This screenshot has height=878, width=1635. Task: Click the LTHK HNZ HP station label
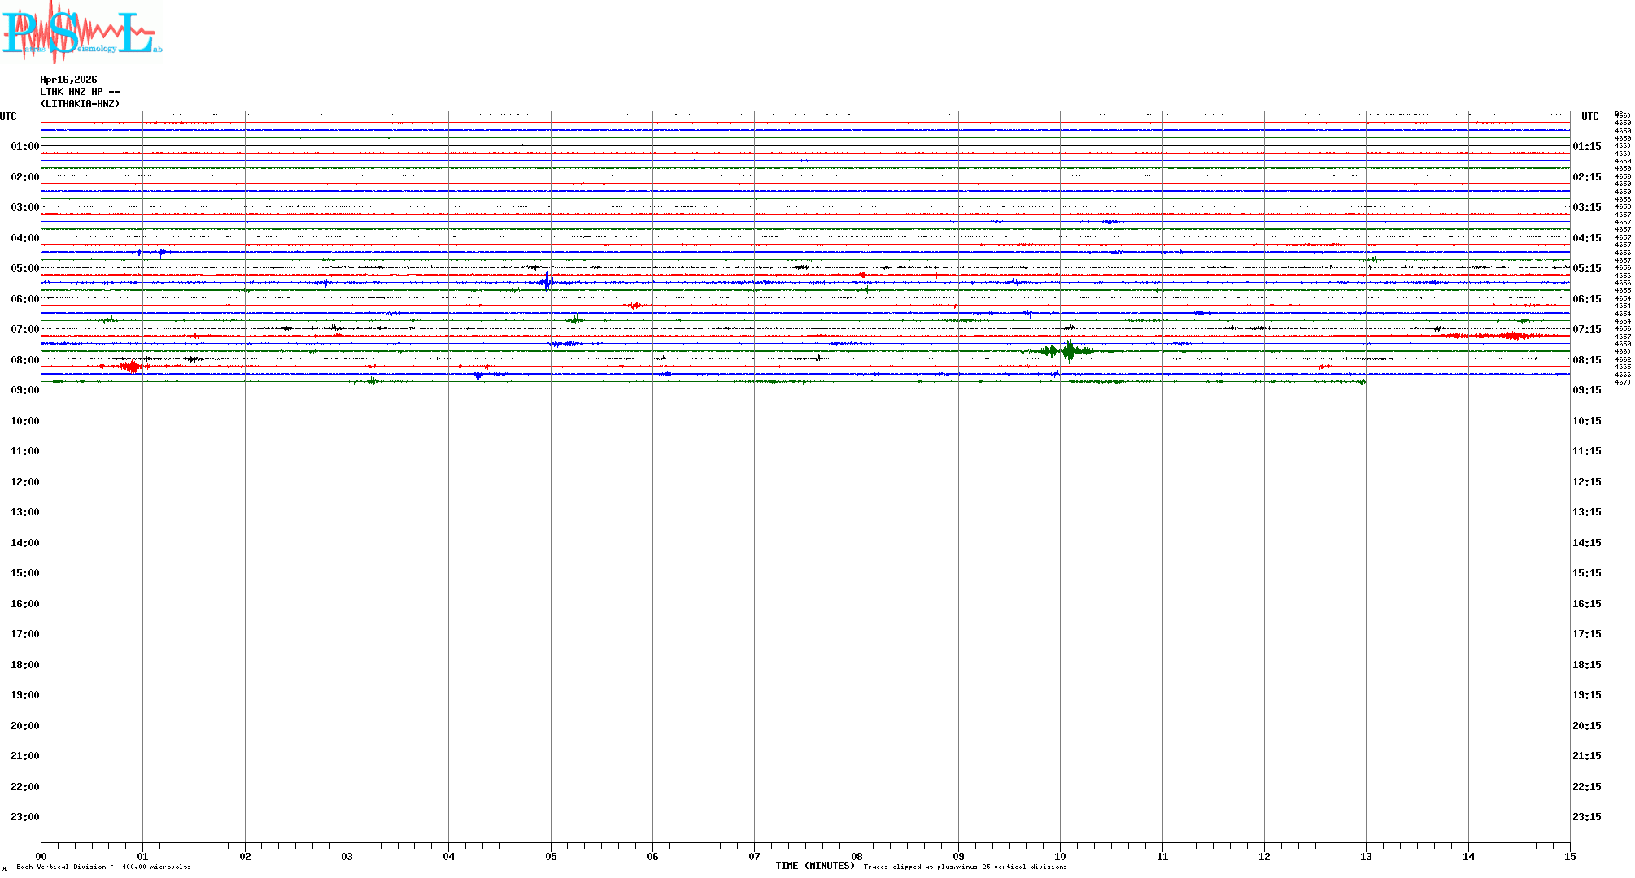point(80,92)
